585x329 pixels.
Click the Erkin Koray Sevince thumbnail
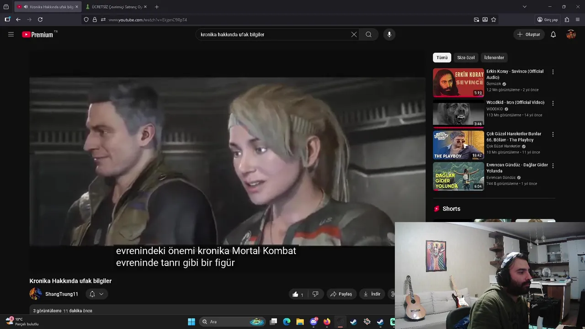pos(458,83)
